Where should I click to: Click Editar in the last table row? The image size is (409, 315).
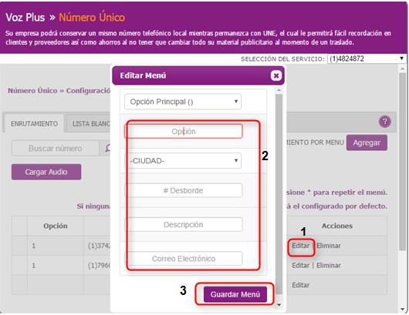(x=300, y=285)
